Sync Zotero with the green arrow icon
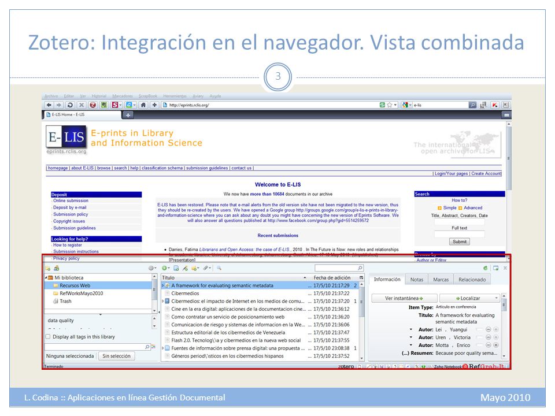 [486, 268]
